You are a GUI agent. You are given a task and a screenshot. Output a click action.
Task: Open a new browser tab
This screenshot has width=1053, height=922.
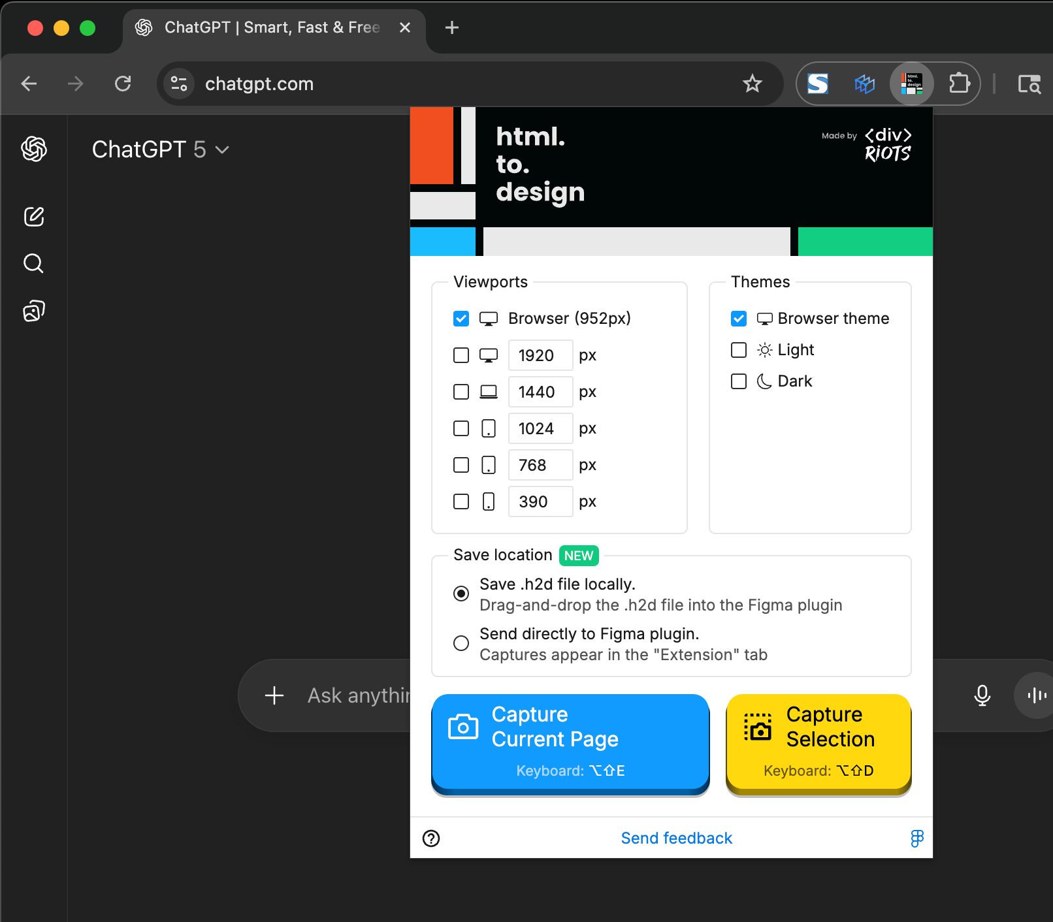point(451,27)
